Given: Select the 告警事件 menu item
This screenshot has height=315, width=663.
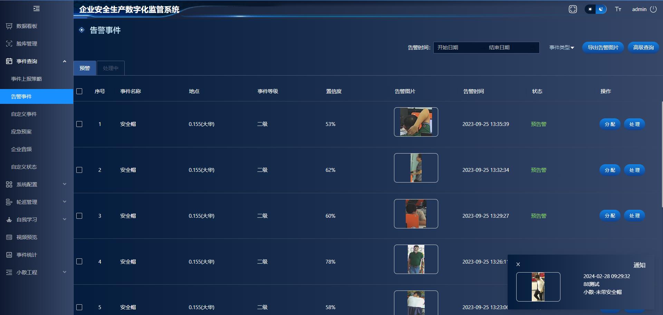Looking at the screenshot, I should 37,97.
